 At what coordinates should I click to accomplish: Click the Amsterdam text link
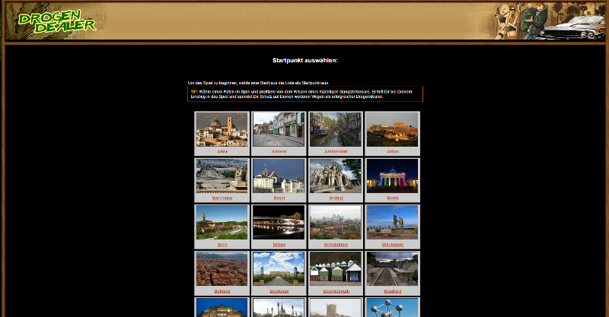point(336,152)
